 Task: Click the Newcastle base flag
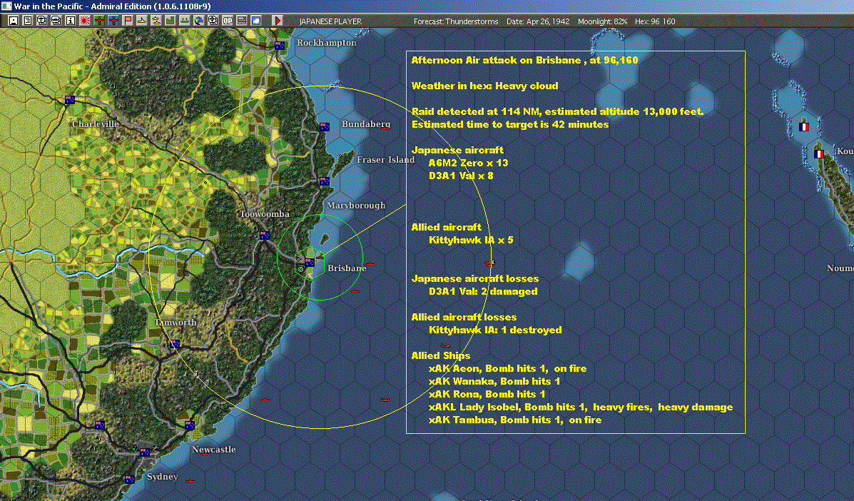coord(190,425)
